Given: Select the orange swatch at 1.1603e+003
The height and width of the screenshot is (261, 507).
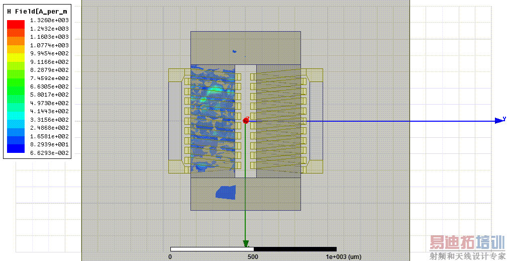Looking at the screenshot, I should pos(16,41).
